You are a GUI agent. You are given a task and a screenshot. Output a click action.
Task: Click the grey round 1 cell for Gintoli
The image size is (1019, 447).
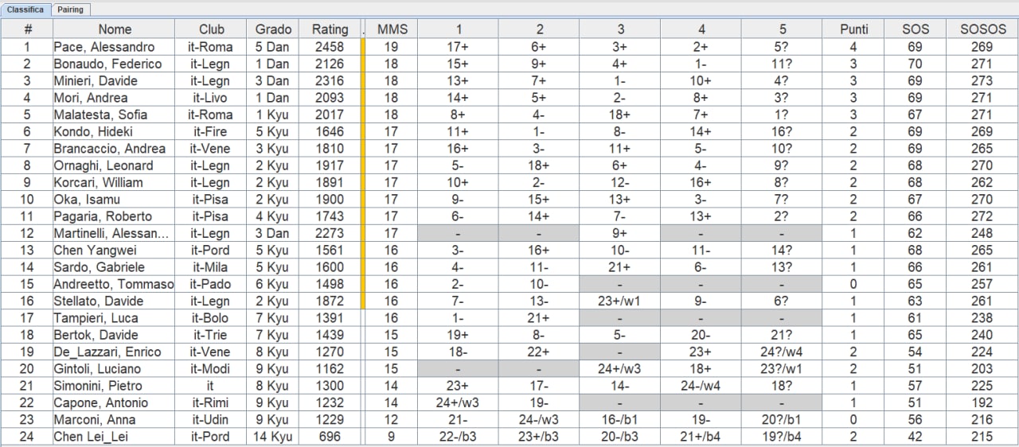tap(459, 368)
